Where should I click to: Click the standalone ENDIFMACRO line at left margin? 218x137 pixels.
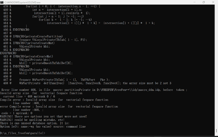[8, 53]
